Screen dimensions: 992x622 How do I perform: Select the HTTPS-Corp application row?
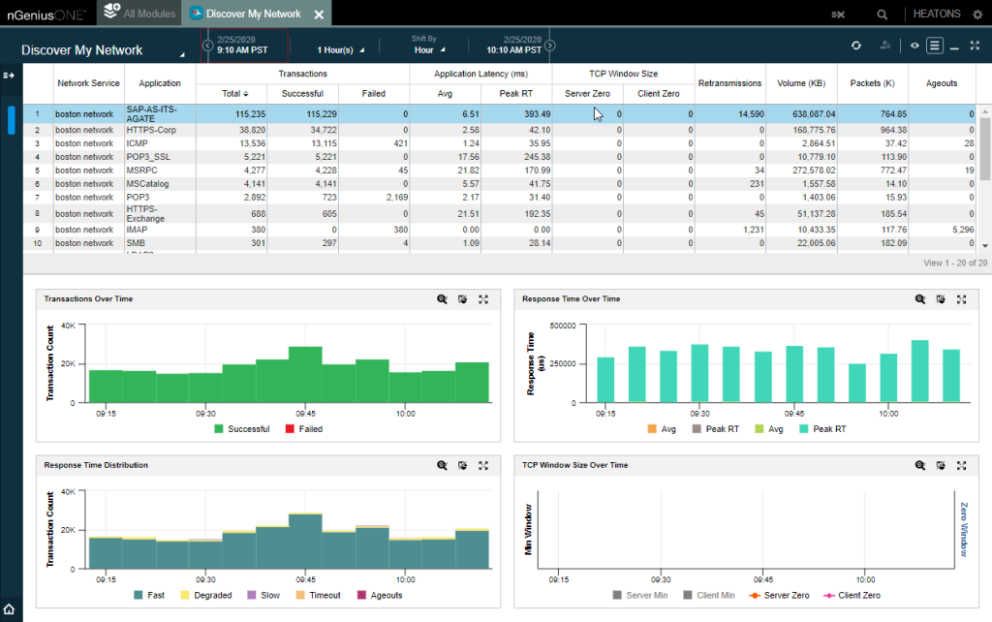tap(500, 131)
